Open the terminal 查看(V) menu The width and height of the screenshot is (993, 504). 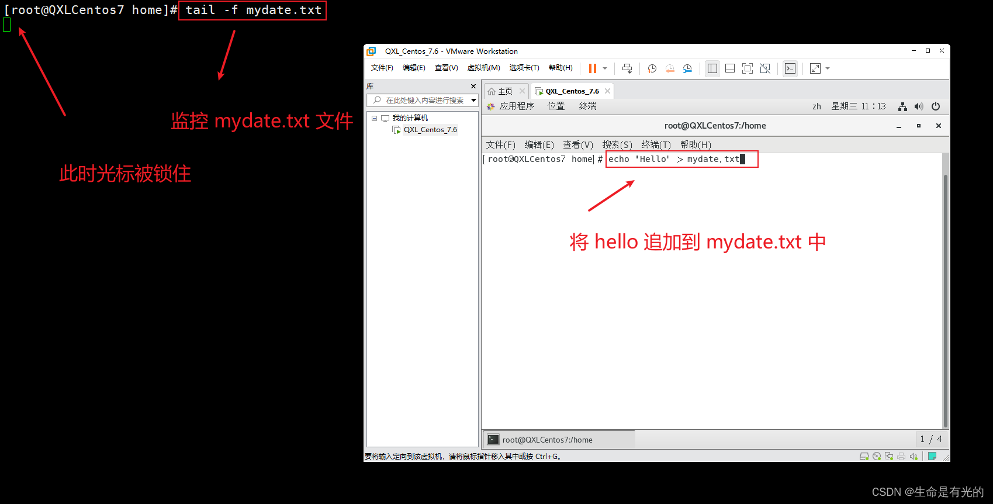578,145
